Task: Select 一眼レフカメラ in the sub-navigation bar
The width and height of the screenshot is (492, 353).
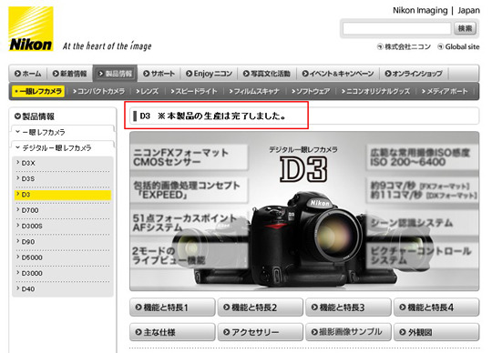Action: [x=38, y=92]
